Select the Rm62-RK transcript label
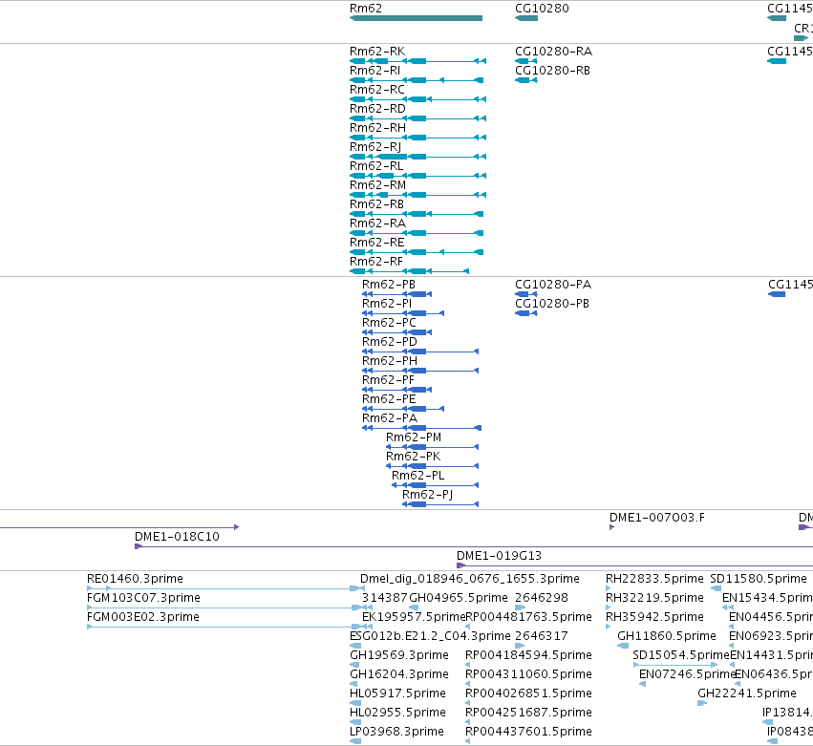This screenshot has width=813, height=746. tap(377, 52)
